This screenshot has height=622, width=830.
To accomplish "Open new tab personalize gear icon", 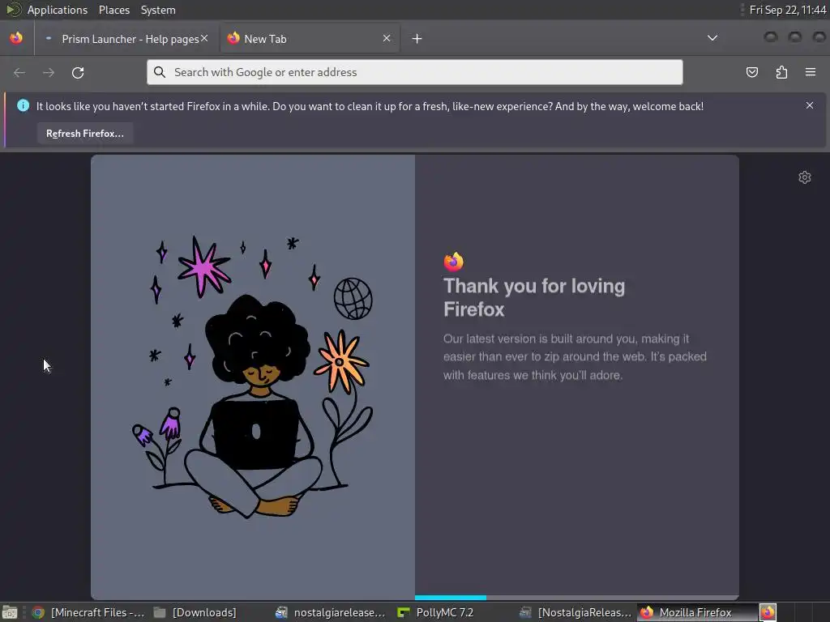I will 805,177.
